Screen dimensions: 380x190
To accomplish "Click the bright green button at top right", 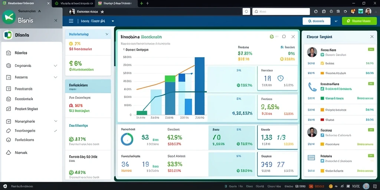I will pos(359,21).
